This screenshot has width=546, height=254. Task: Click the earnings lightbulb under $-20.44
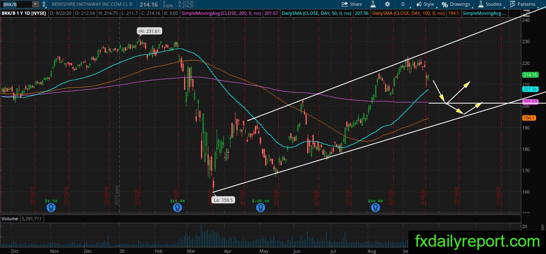pyautogui.click(x=260, y=208)
